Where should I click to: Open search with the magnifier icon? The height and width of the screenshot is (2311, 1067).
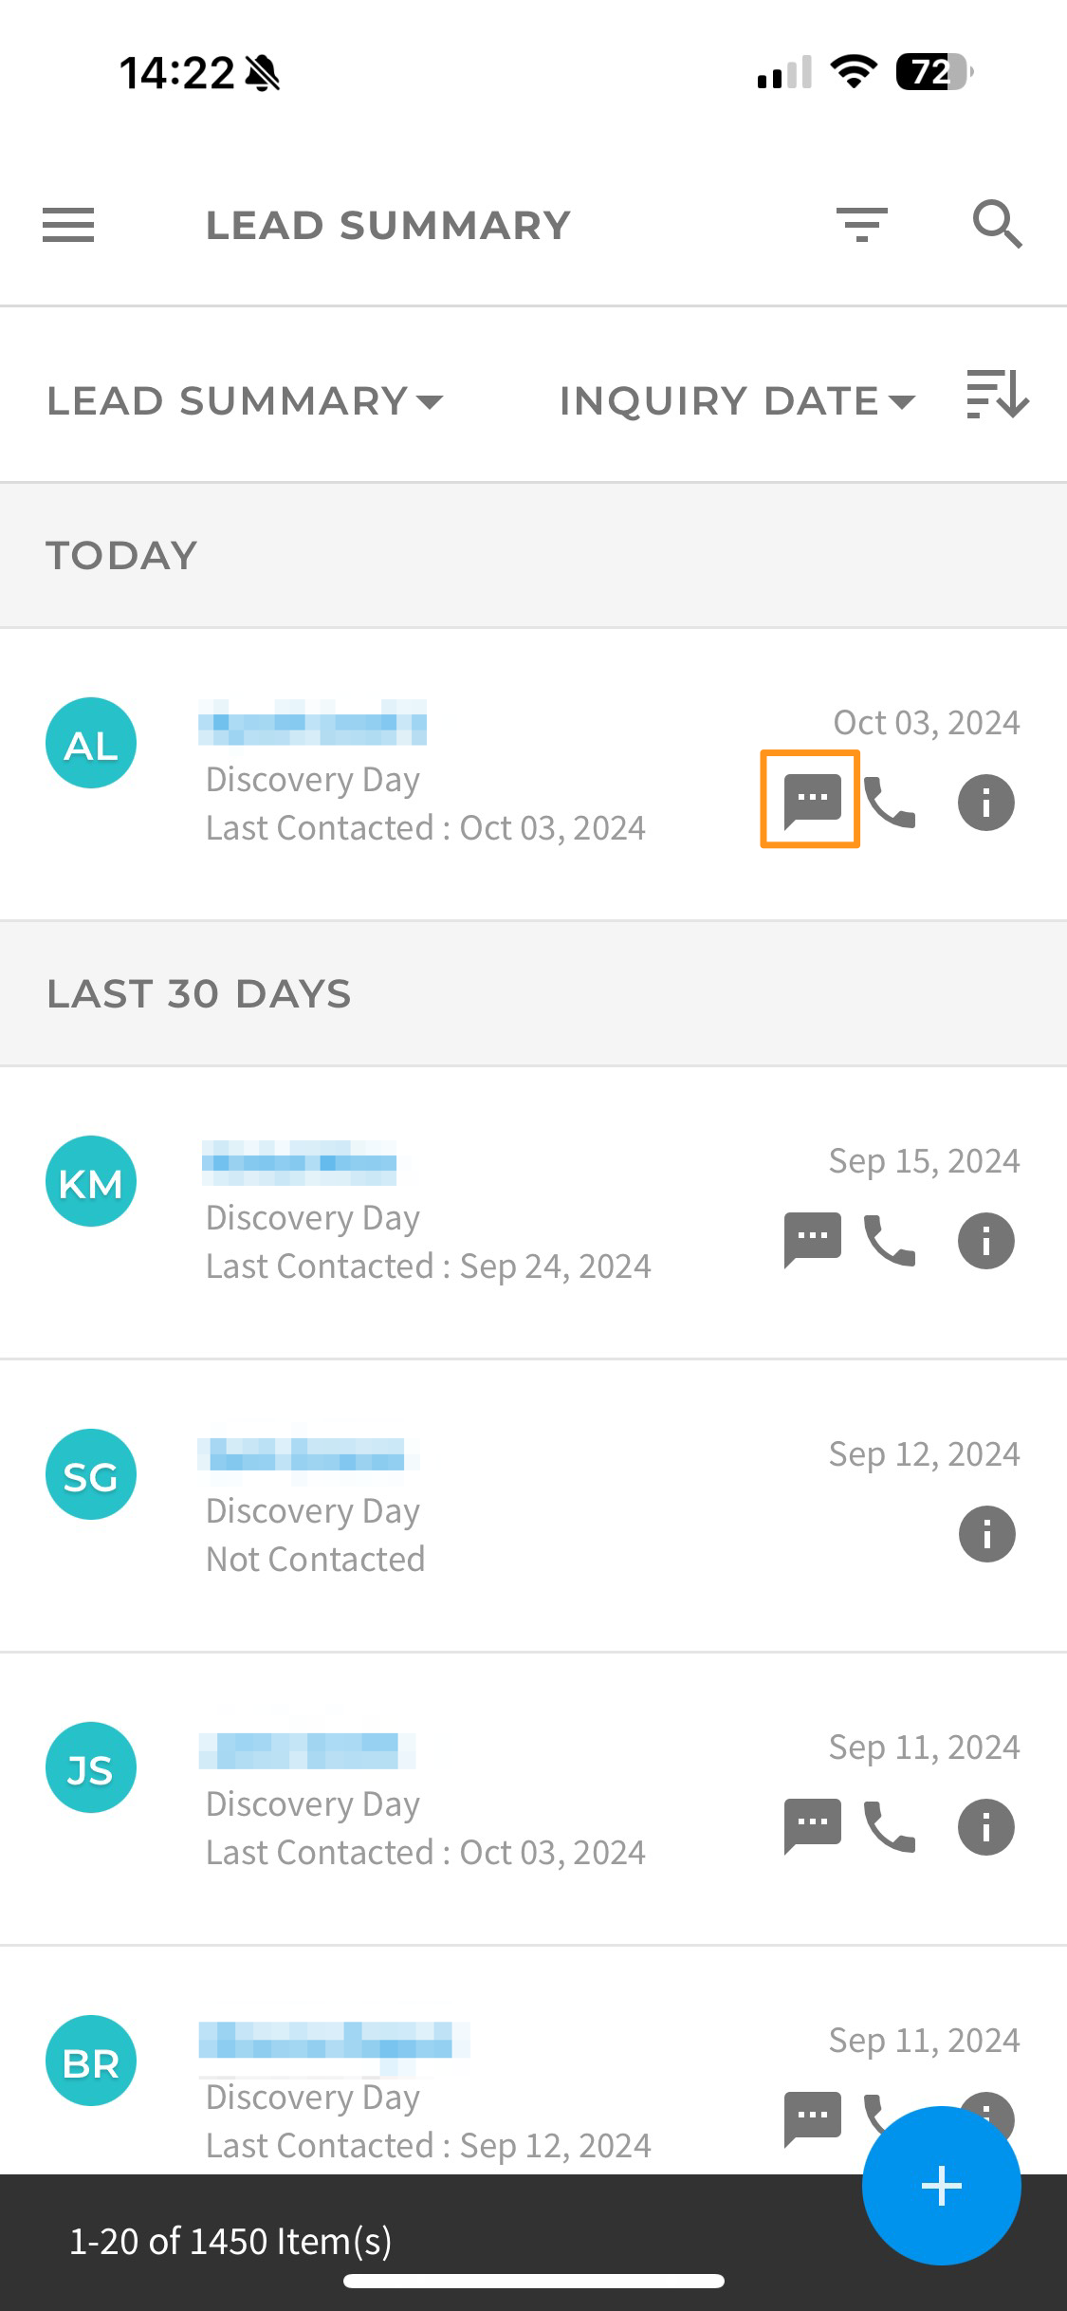pos(997,225)
